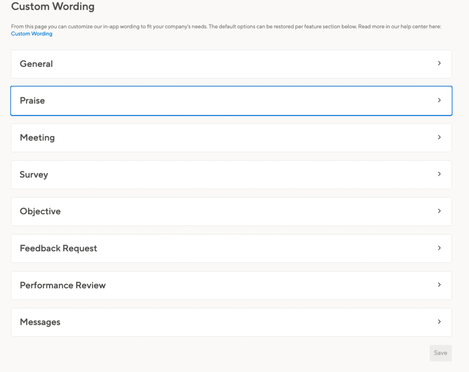The height and width of the screenshot is (372, 469).
Task: Click the chevron arrow on General row
Action: click(x=439, y=63)
